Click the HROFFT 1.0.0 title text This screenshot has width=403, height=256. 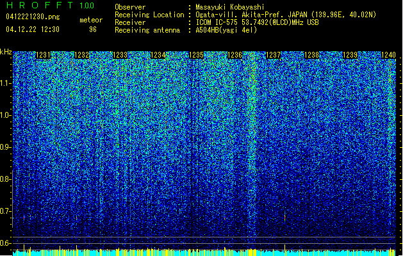pos(50,5)
